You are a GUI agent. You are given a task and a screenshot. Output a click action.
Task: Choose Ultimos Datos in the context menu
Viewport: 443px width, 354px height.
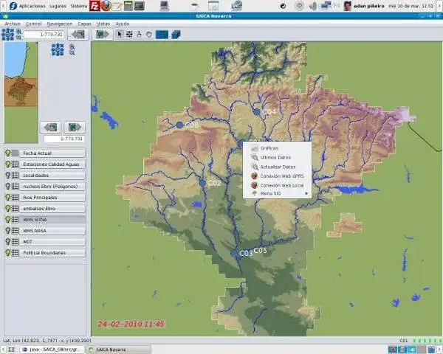pyautogui.click(x=277, y=158)
